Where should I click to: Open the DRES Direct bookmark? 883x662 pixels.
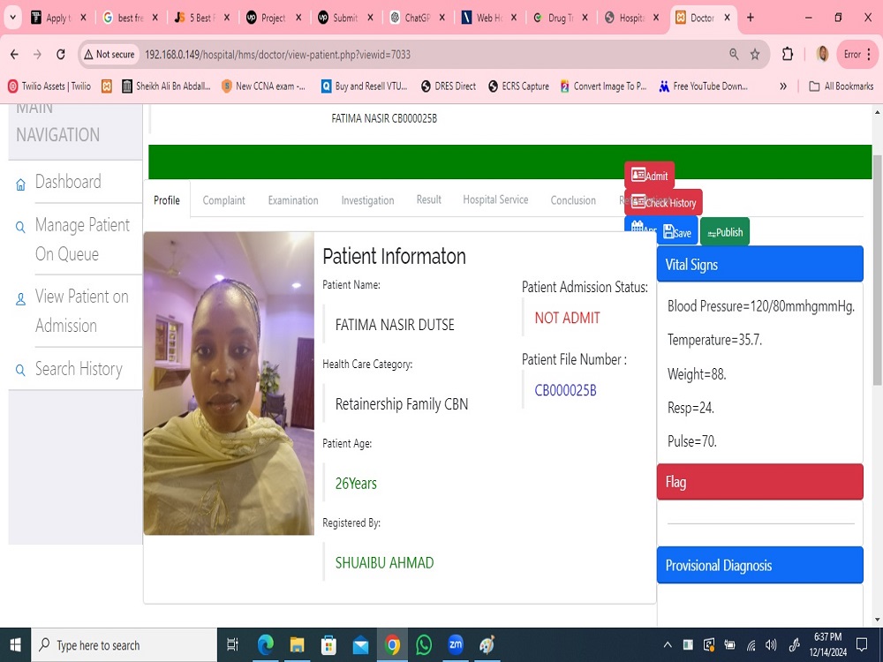pyautogui.click(x=449, y=87)
